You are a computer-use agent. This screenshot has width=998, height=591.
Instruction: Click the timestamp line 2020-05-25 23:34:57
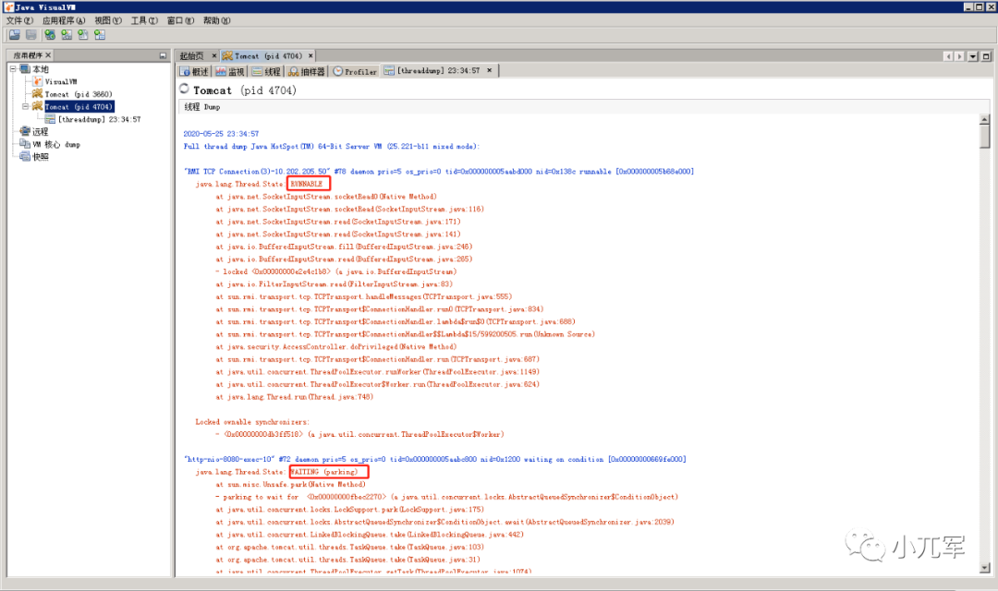(221, 134)
